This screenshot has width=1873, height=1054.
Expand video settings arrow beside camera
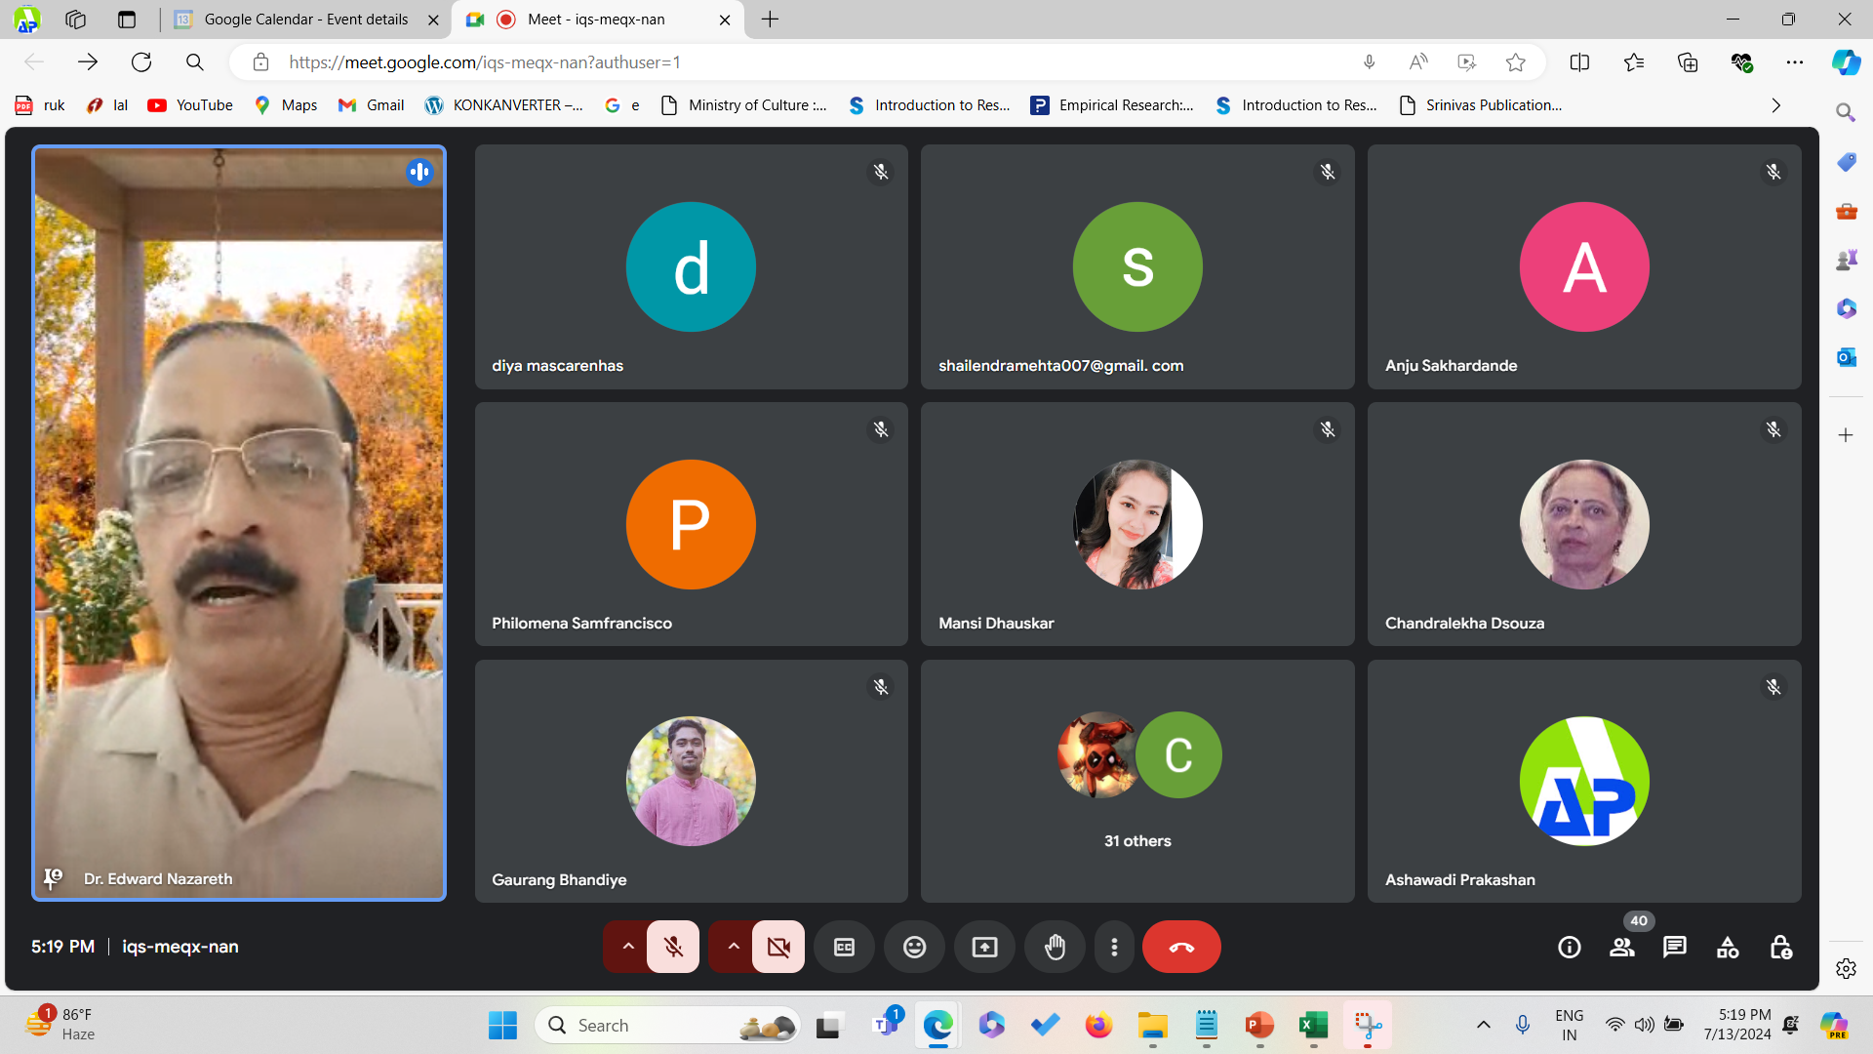(733, 947)
